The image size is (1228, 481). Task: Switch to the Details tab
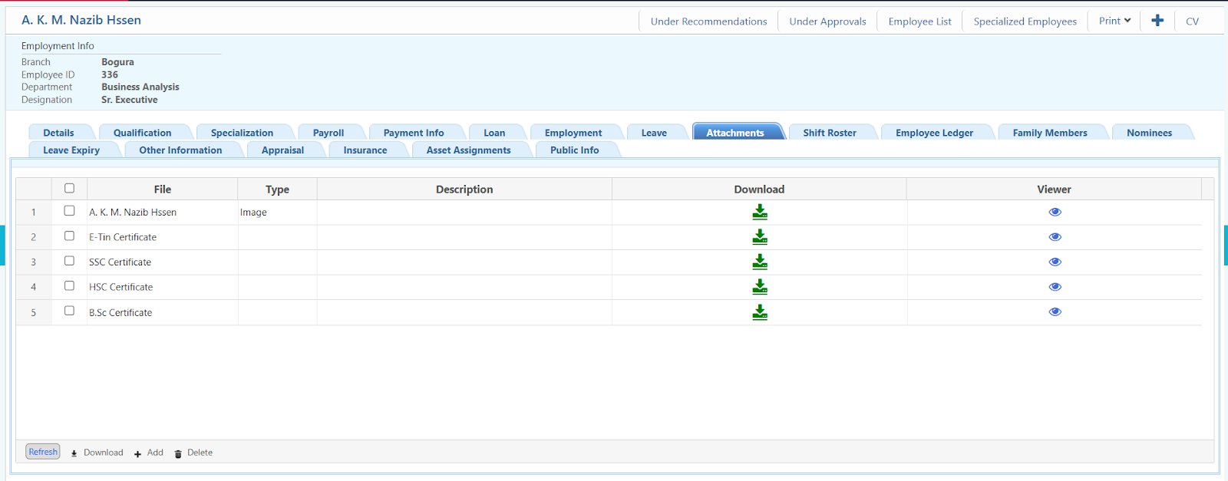pos(59,133)
